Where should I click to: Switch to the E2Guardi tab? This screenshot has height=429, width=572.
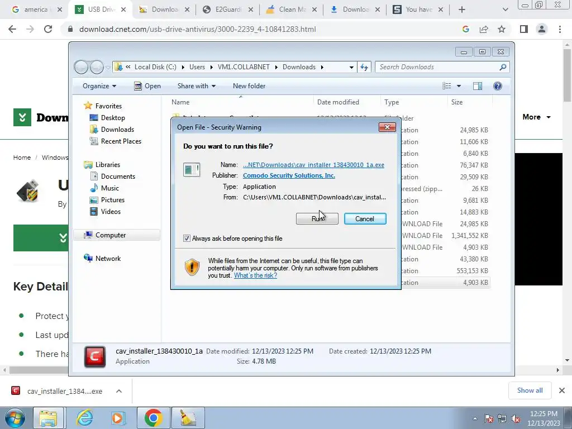pos(228,9)
